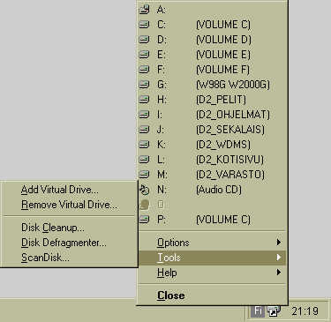Viewport: 331px width, 322px height.
Task: Click the floppy drive A: icon
Action: point(144,10)
